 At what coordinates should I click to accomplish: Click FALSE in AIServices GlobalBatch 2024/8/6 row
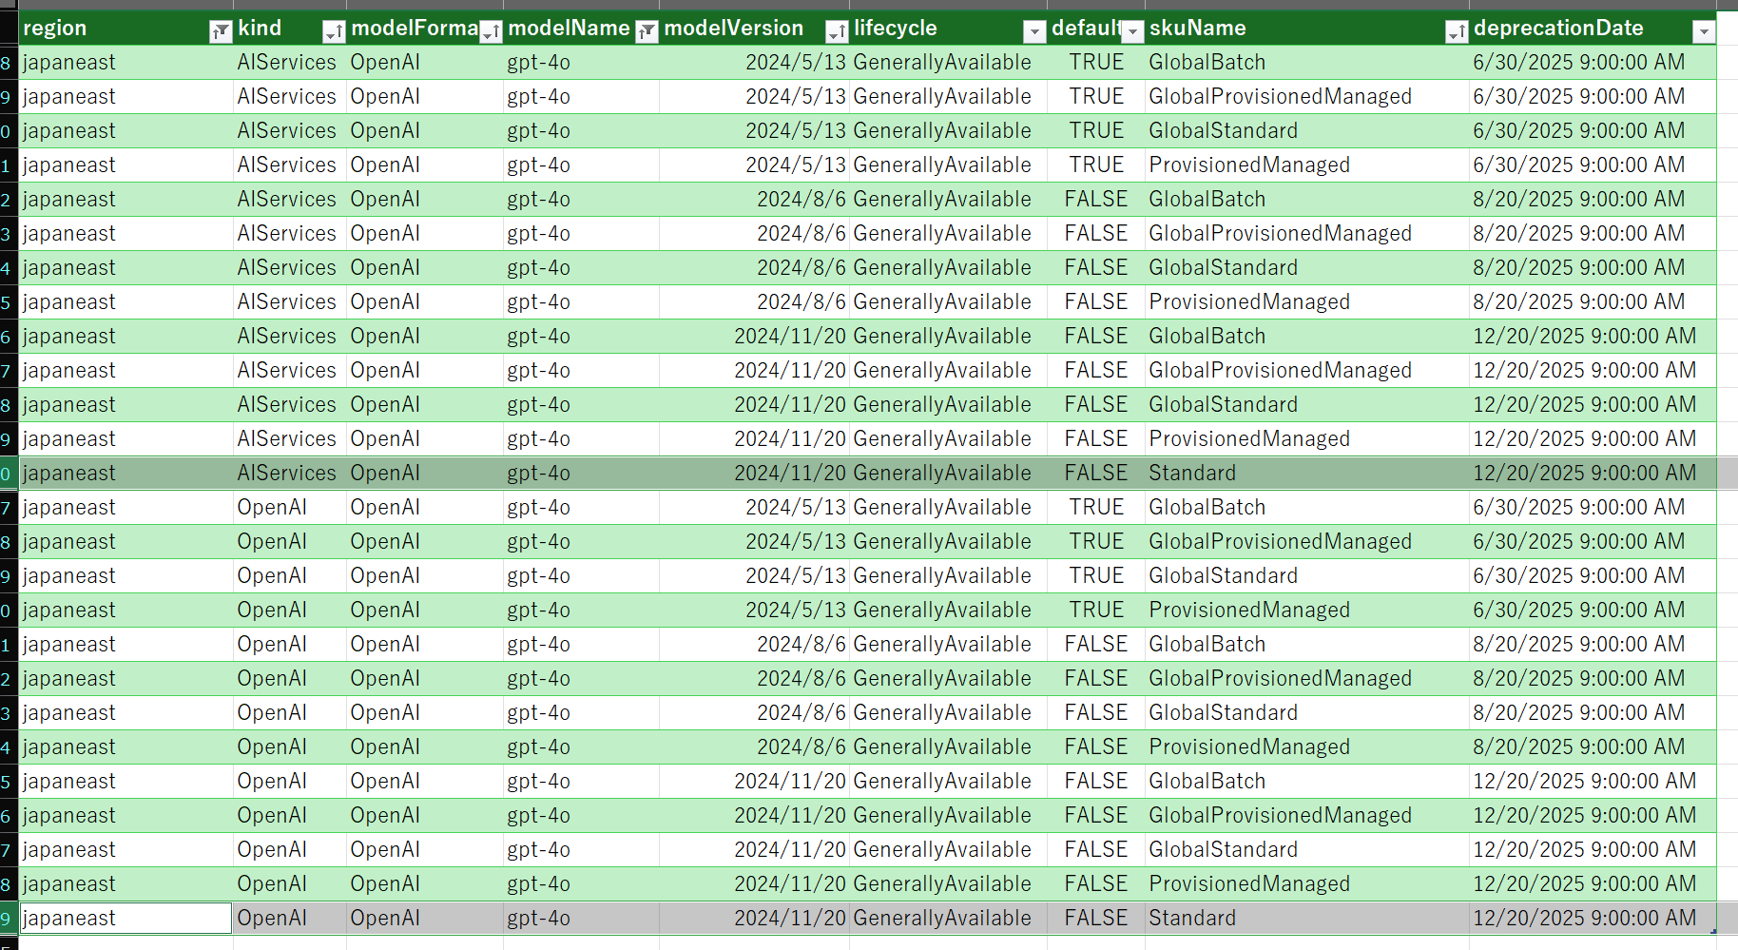coord(1095,199)
